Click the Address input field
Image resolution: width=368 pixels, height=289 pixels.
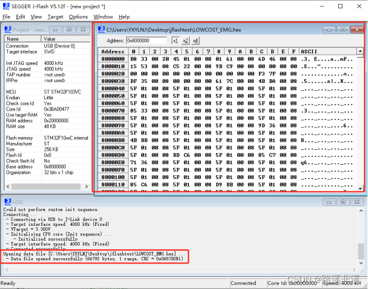click(x=146, y=40)
